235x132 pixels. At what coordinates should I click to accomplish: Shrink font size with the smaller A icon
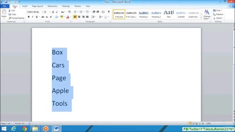coord(57,12)
